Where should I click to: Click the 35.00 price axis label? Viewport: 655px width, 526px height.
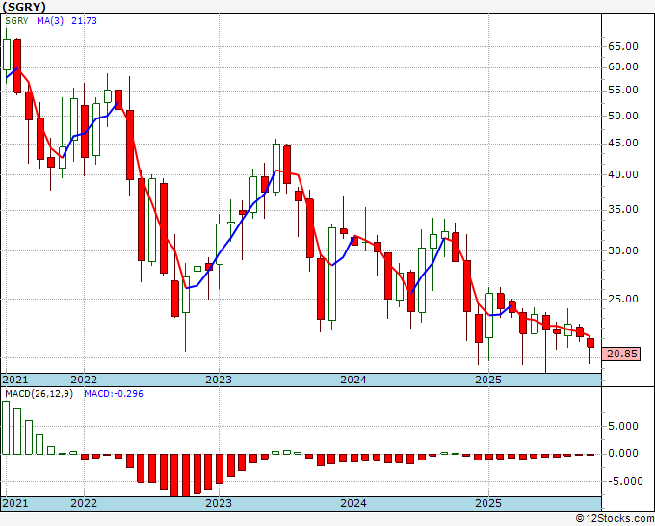click(622, 209)
